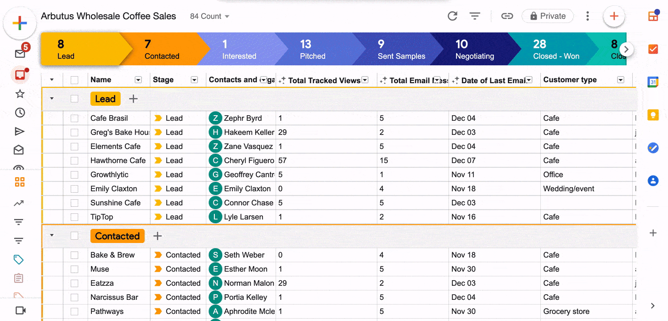The height and width of the screenshot is (321, 668).
Task: Select the Pitched stage tab
Action: (x=312, y=49)
